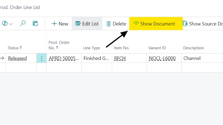Select the Finished G... line type cell
Image resolution: width=223 pixels, height=125 pixels.
click(97, 58)
